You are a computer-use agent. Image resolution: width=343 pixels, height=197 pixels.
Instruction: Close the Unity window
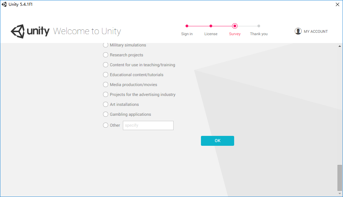[338, 4]
